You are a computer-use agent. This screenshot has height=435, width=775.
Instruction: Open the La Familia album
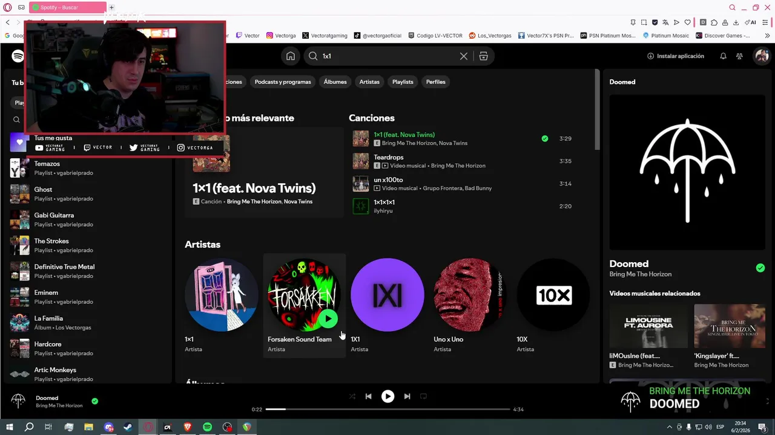click(88, 323)
